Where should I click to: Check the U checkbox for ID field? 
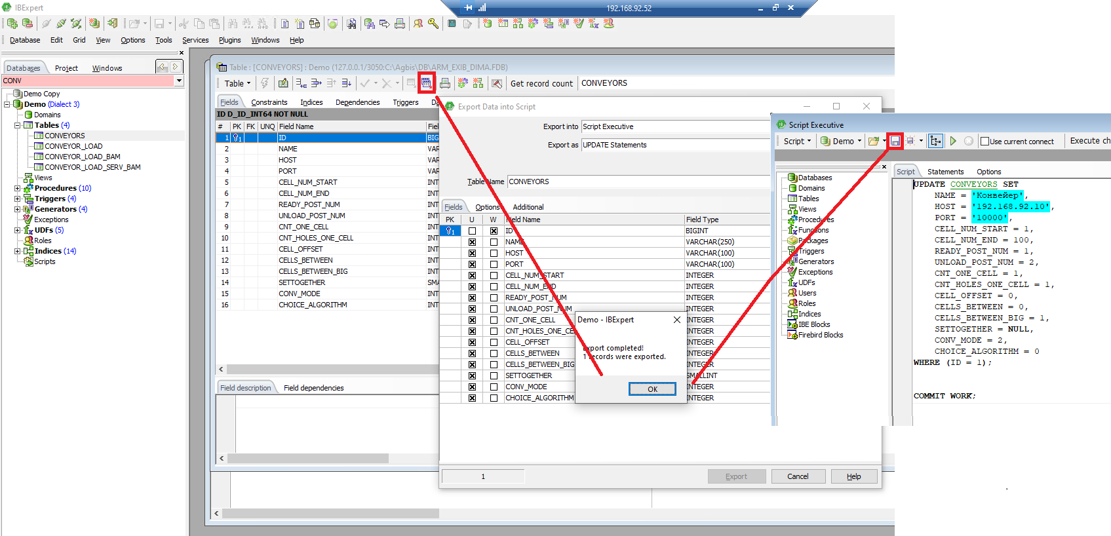pyautogui.click(x=472, y=231)
